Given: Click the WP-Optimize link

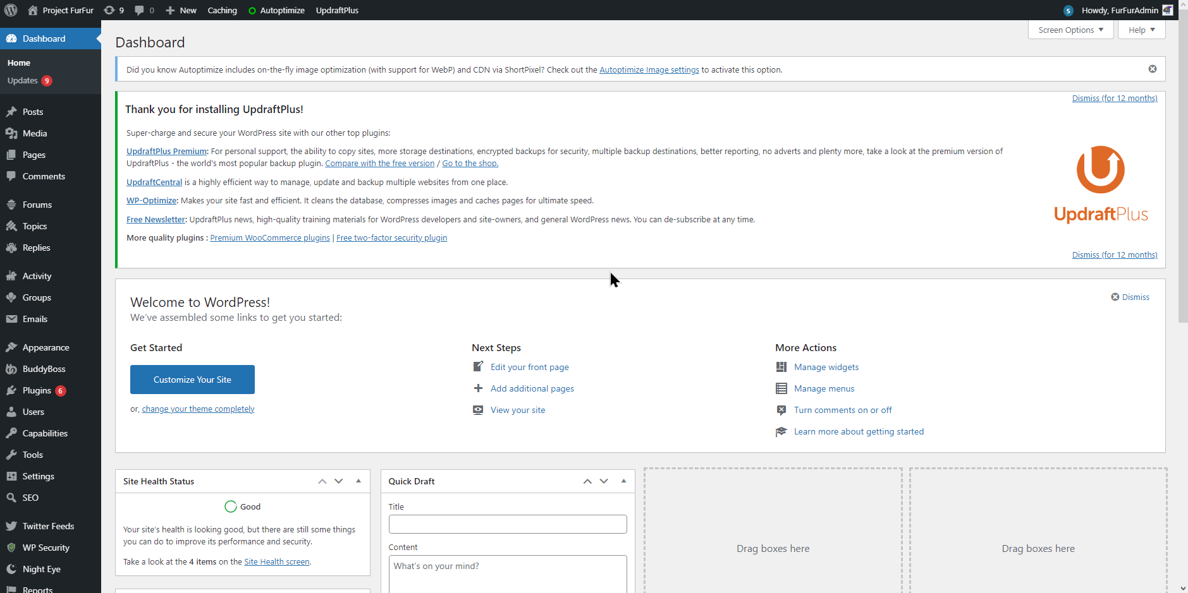Looking at the screenshot, I should (x=151, y=200).
